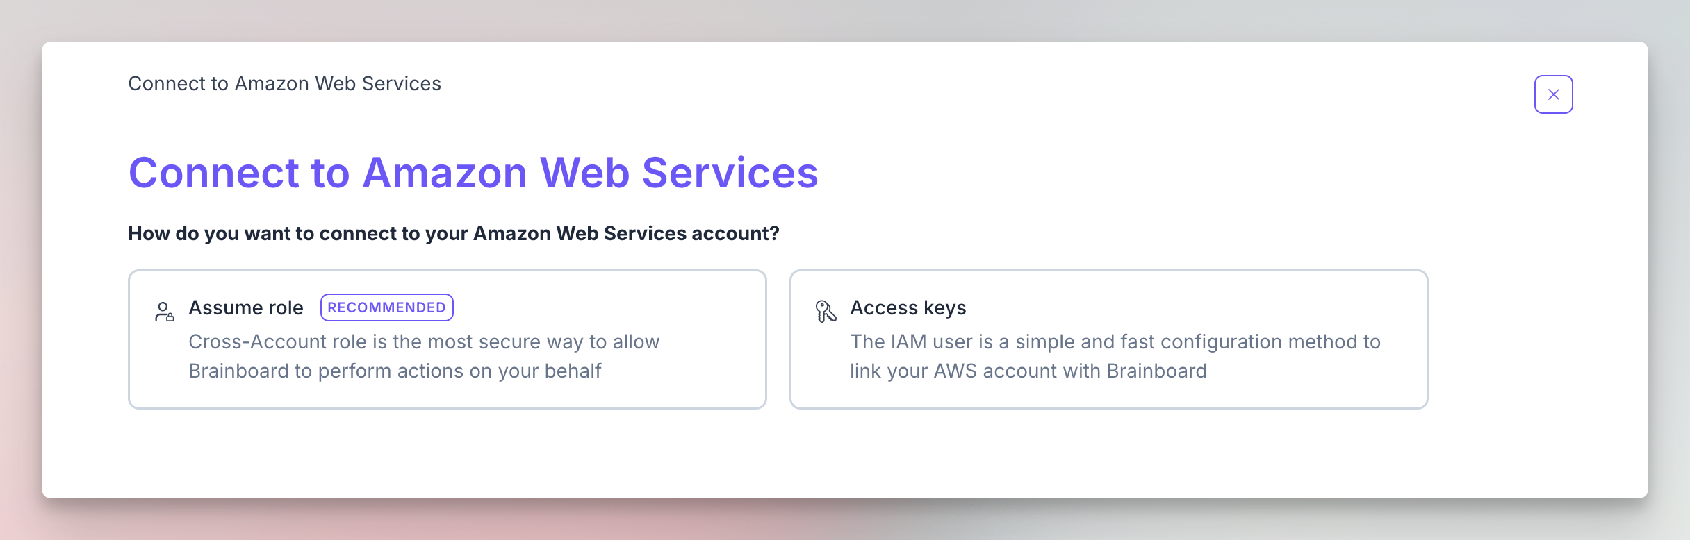Click the RECOMMENDED badge
Screen dimensions: 1690x540
click(x=386, y=307)
